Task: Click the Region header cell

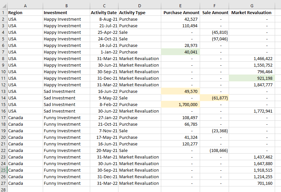Action: point(25,12)
